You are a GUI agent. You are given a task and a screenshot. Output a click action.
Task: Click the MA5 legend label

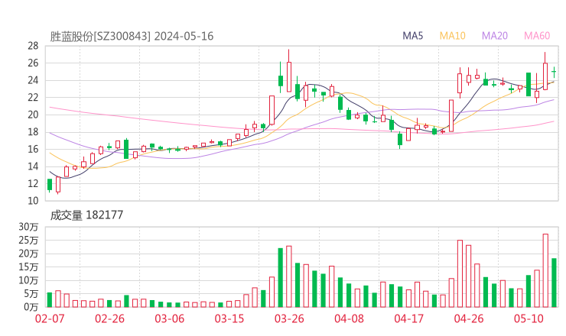(x=412, y=36)
